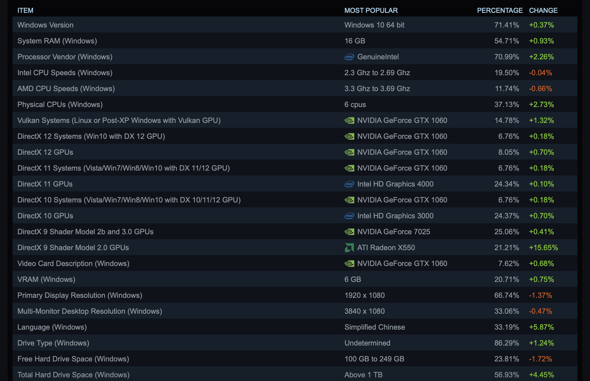Click the AMD CPU Speeds (Windows) row

coord(66,89)
